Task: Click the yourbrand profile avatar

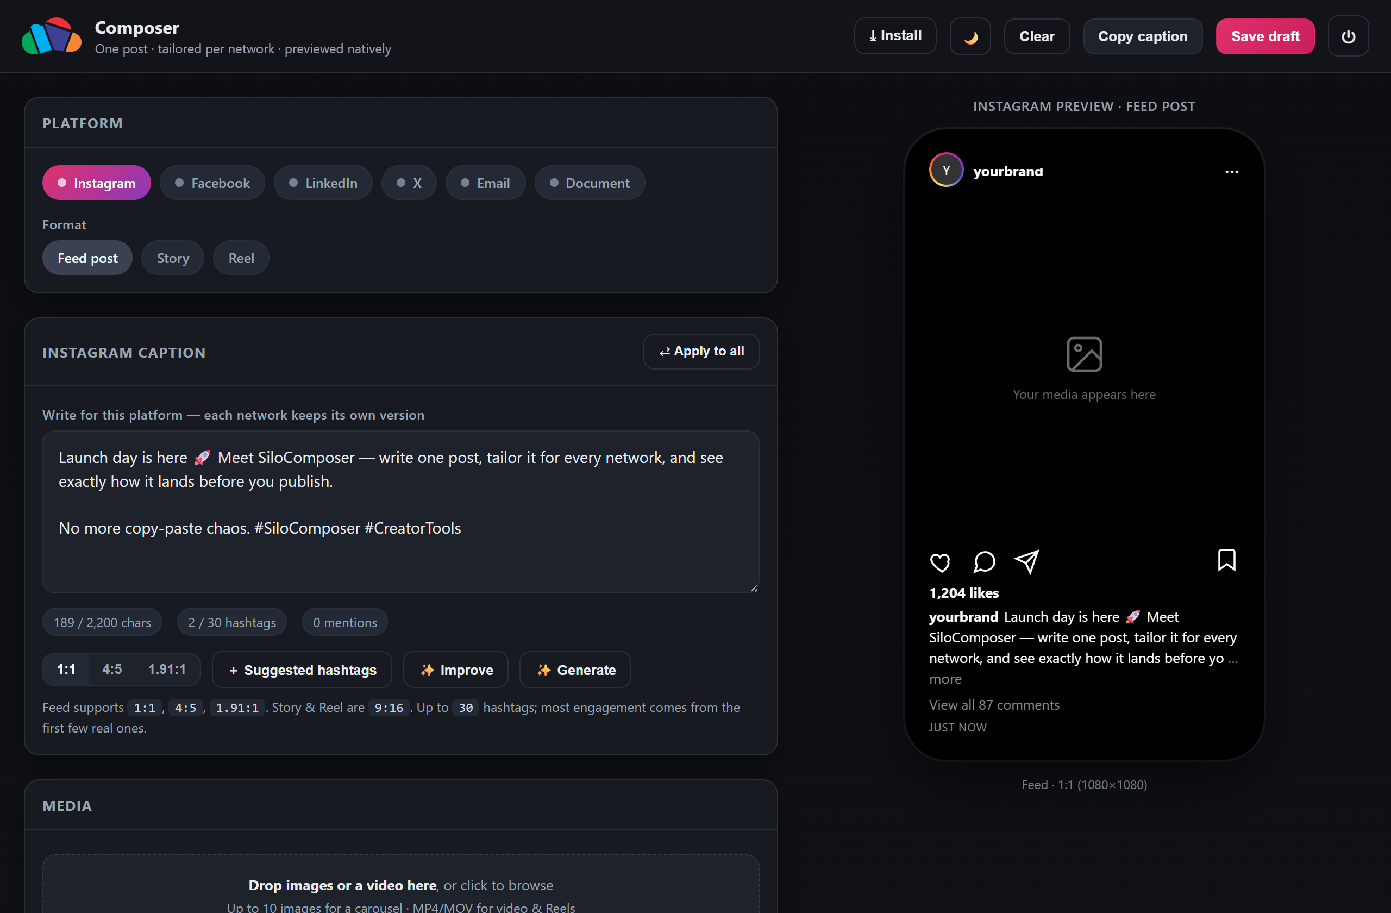Action: point(946,170)
